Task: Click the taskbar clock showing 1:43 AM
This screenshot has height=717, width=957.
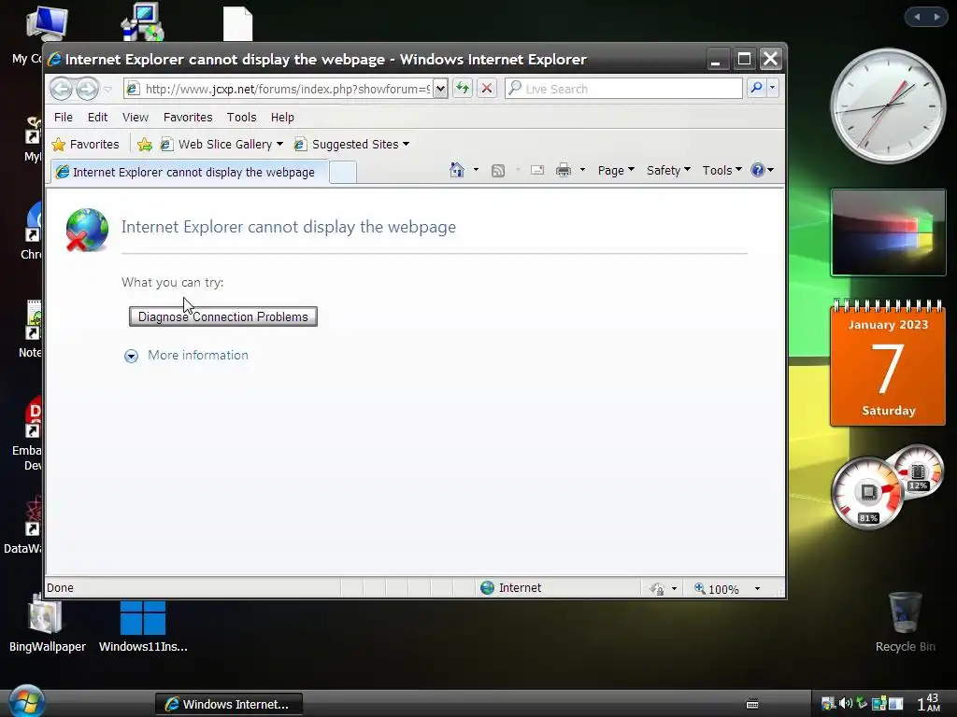Action: pyautogui.click(x=928, y=703)
